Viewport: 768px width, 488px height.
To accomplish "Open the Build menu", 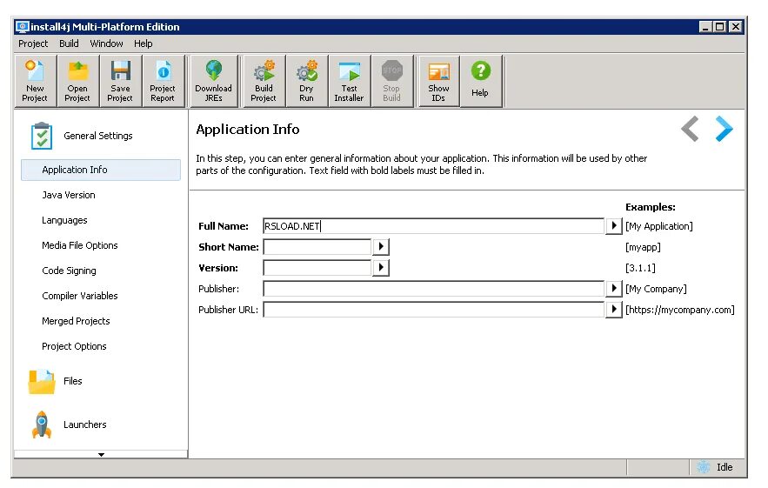I will (x=69, y=43).
